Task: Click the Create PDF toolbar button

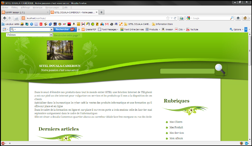Action: (x=89, y=29)
